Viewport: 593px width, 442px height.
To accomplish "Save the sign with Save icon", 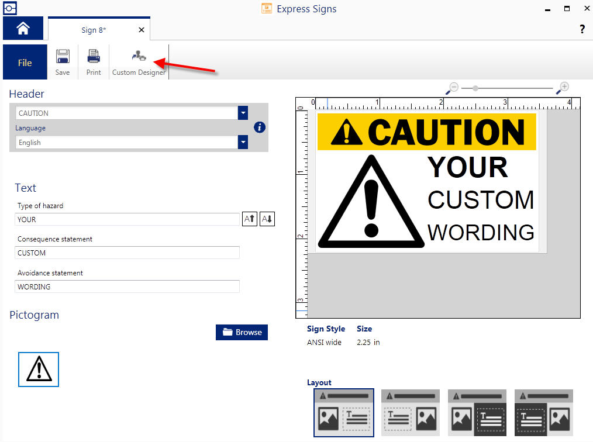I will coord(63,62).
